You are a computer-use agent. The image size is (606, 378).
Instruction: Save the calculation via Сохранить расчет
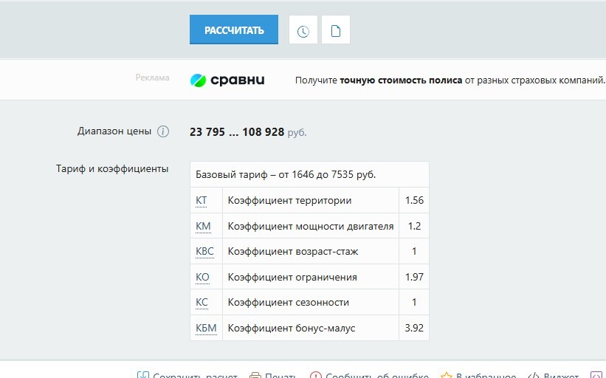pos(187,376)
